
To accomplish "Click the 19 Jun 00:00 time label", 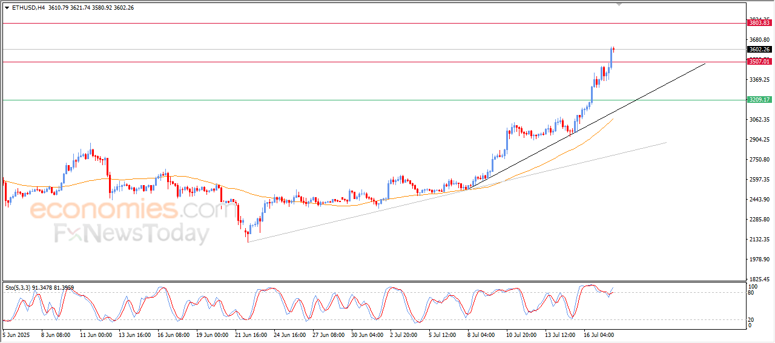I will (x=211, y=334).
